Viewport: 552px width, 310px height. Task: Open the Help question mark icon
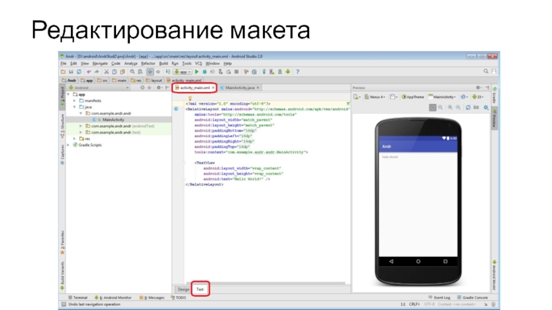point(297,71)
